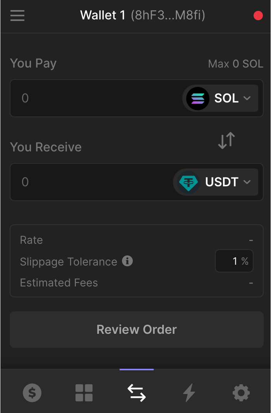Focus the You Receive amount field
Viewport: 271px width, 413px height.
pyautogui.click(x=89, y=182)
